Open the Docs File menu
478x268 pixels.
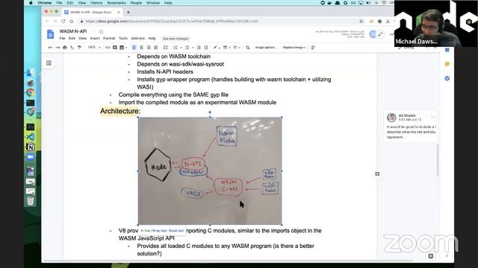(x=62, y=38)
